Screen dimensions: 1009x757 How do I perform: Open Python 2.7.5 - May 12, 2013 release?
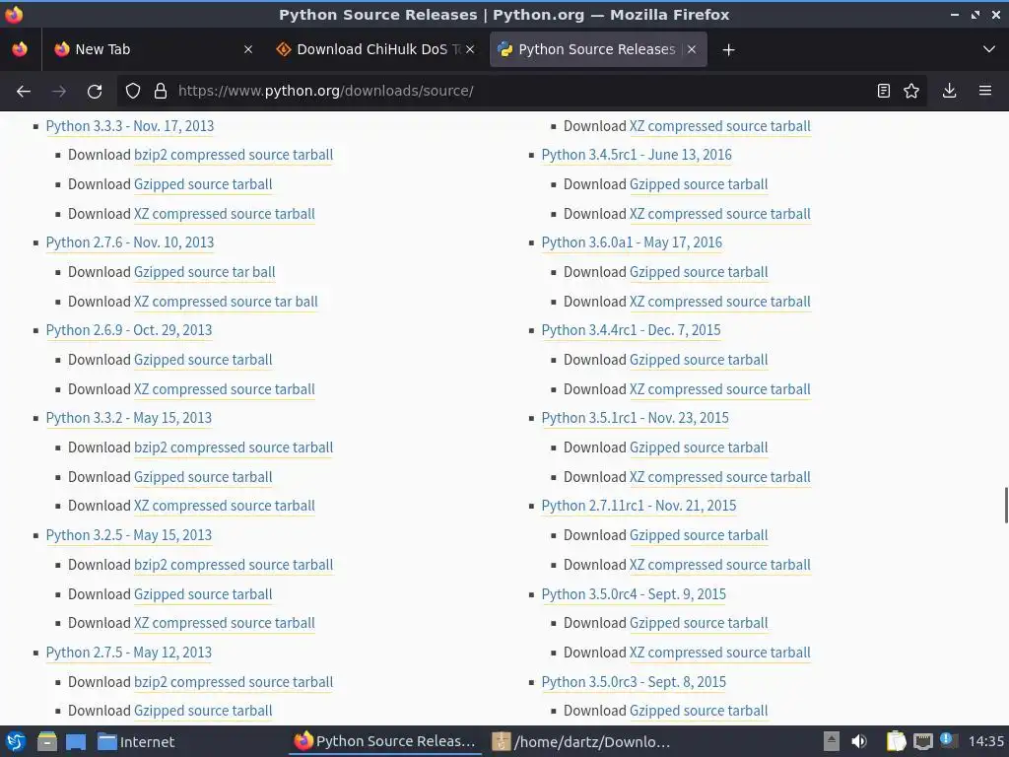pyautogui.click(x=129, y=653)
